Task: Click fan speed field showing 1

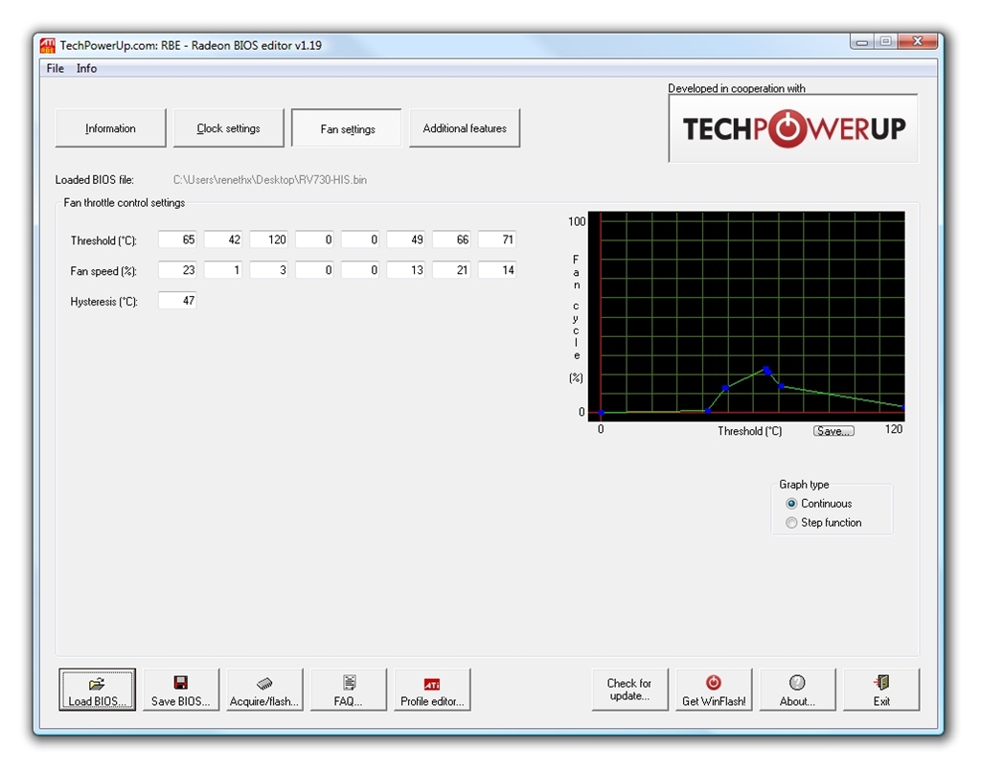Action: click(223, 270)
